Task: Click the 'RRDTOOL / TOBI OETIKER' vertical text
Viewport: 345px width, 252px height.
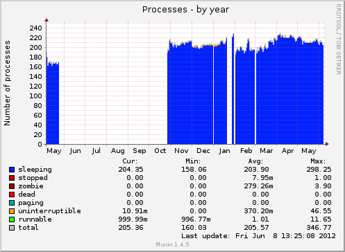Action: coord(339,39)
